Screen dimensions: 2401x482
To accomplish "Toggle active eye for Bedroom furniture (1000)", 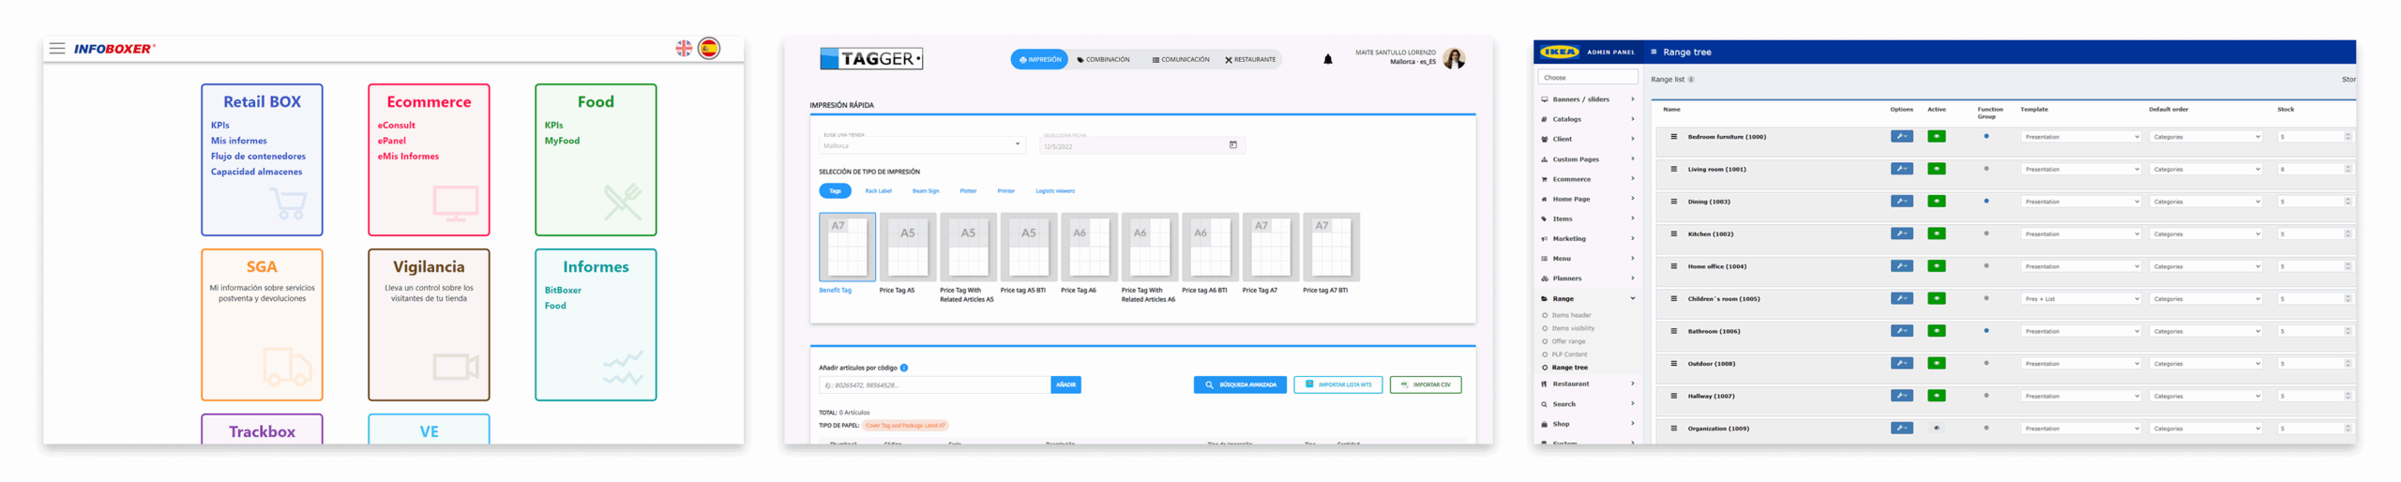I will (1936, 136).
